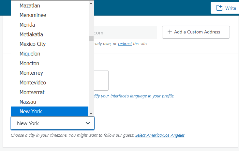239x151 pixels.
Task: Select Miquelon in the dropdown
Action: [x=30, y=54]
